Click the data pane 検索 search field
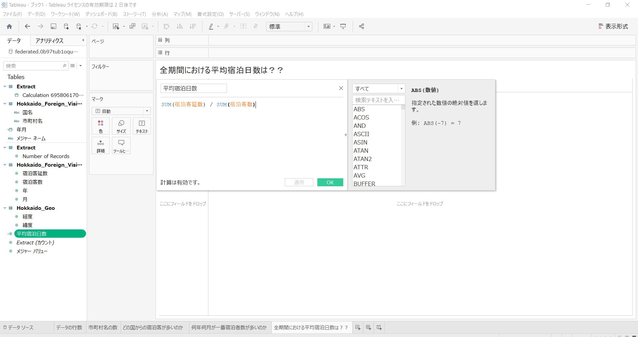Screen dimensions: 638x337 click(x=36, y=66)
